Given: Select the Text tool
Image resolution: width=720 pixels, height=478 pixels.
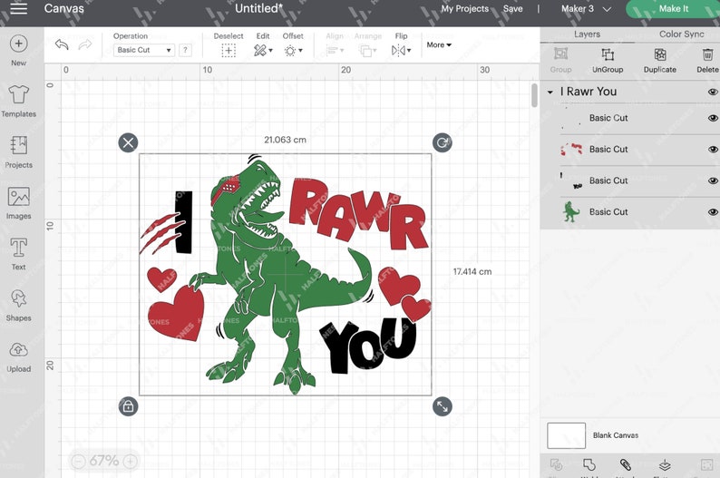Looking at the screenshot, I should point(18,254).
